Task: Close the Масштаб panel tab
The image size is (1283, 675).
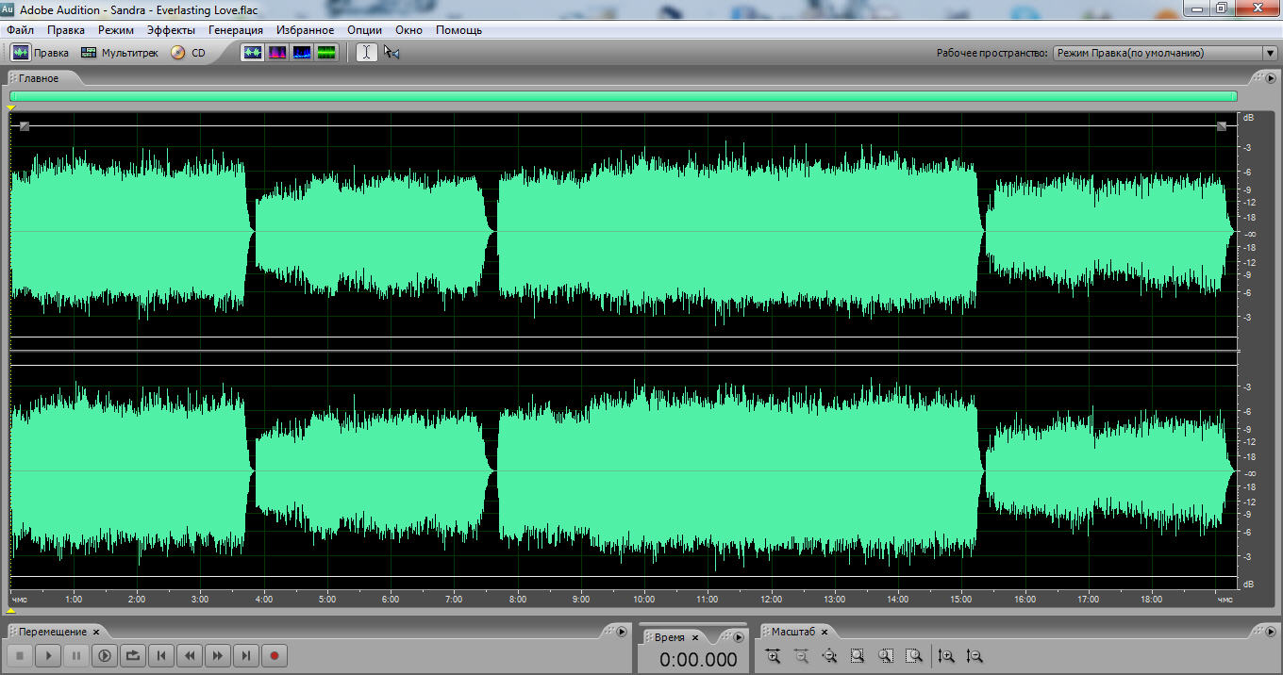Action: (x=824, y=632)
